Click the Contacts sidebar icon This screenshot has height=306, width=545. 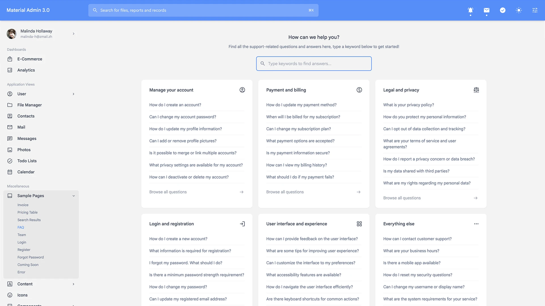coord(10,116)
